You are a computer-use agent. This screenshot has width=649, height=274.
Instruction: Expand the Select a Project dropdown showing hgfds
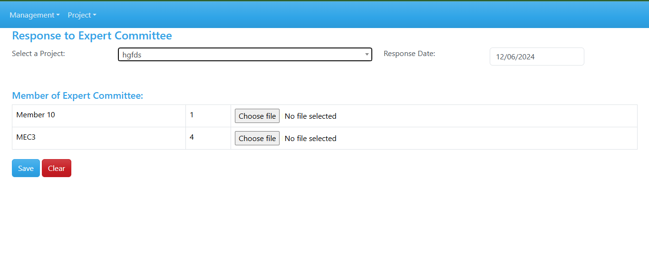tap(245, 55)
